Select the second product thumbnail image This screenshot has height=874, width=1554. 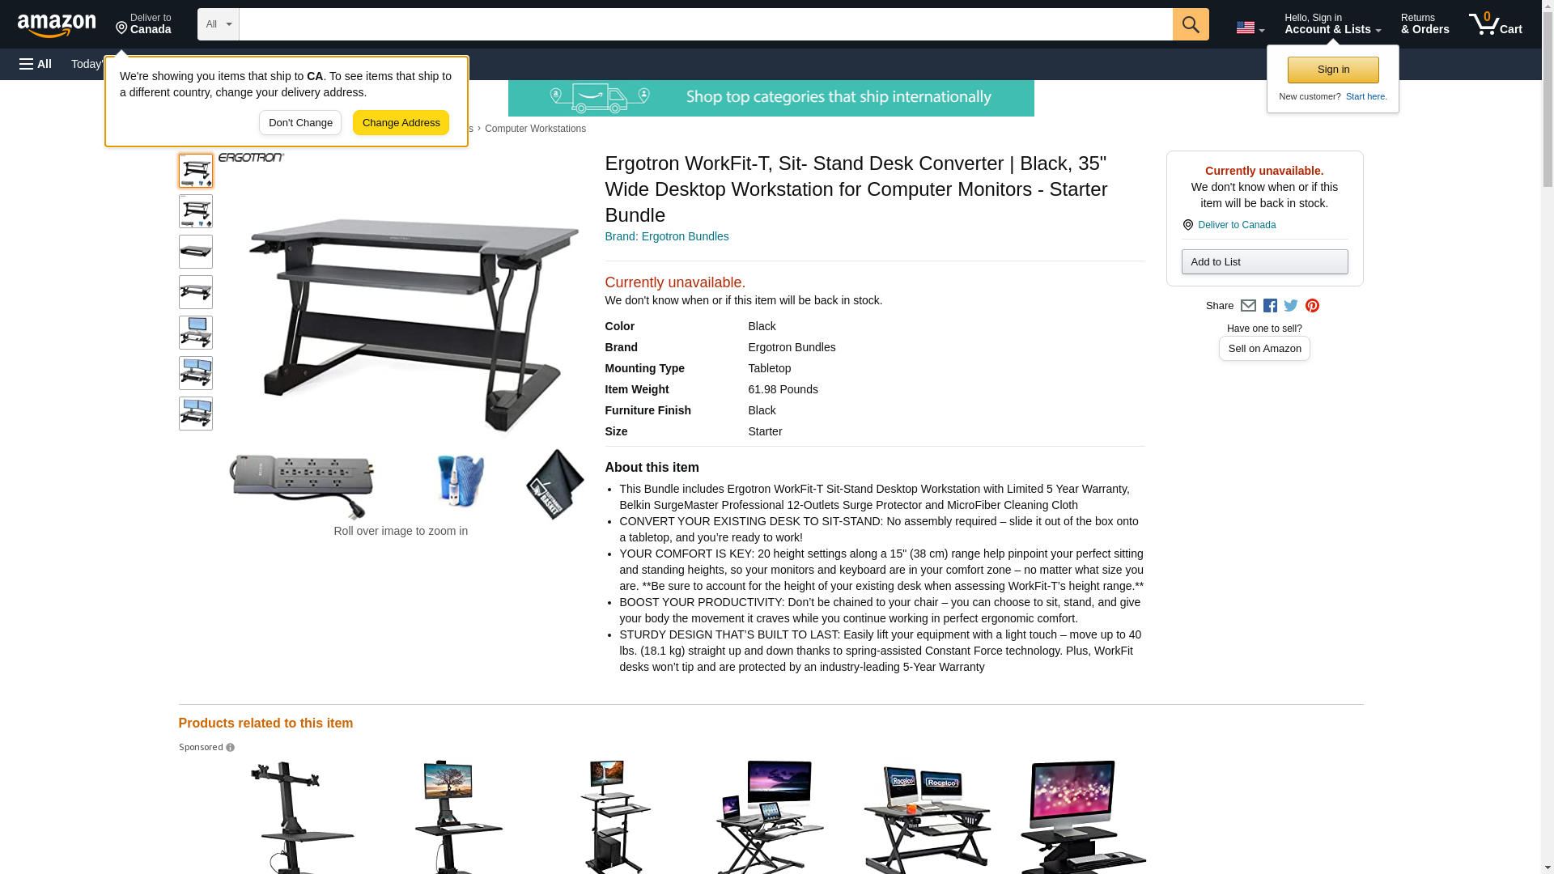coord(196,211)
